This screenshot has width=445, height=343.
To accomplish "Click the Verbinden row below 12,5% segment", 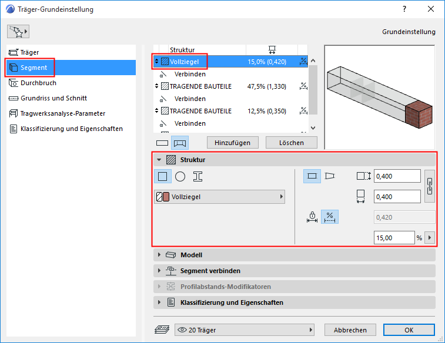I will (x=230, y=123).
